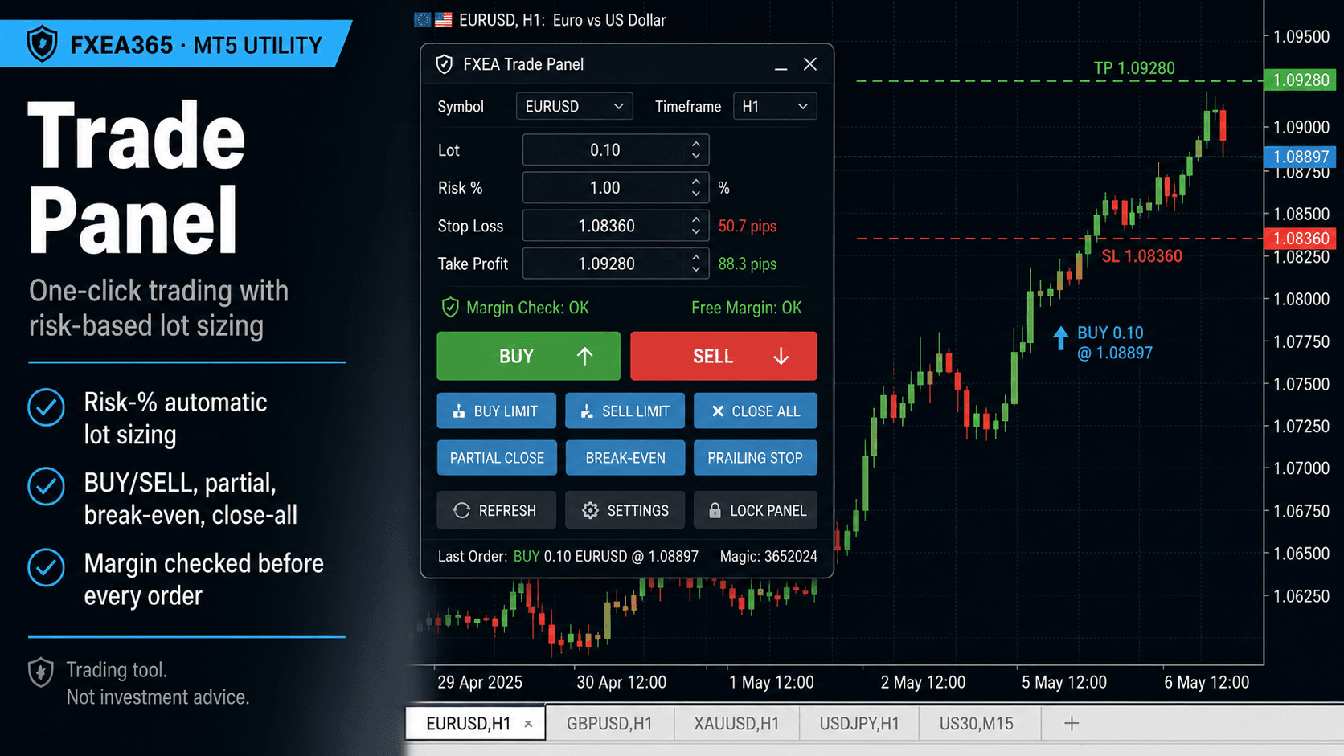The width and height of the screenshot is (1344, 756).
Task: Switch to the USDJPY,H1 chart tab
Action: pyautogui.click(x=859, y=723)
